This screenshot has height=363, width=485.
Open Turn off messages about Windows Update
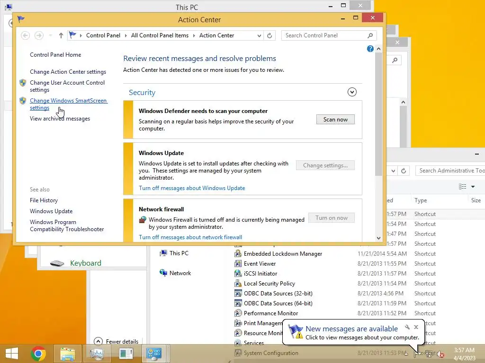[192, 188]
